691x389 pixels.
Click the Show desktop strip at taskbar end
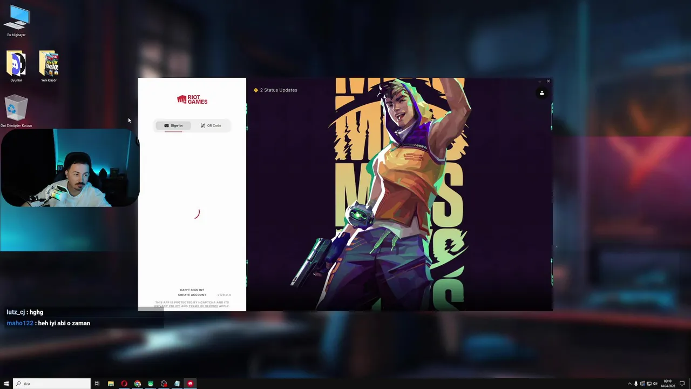point(690,384)
